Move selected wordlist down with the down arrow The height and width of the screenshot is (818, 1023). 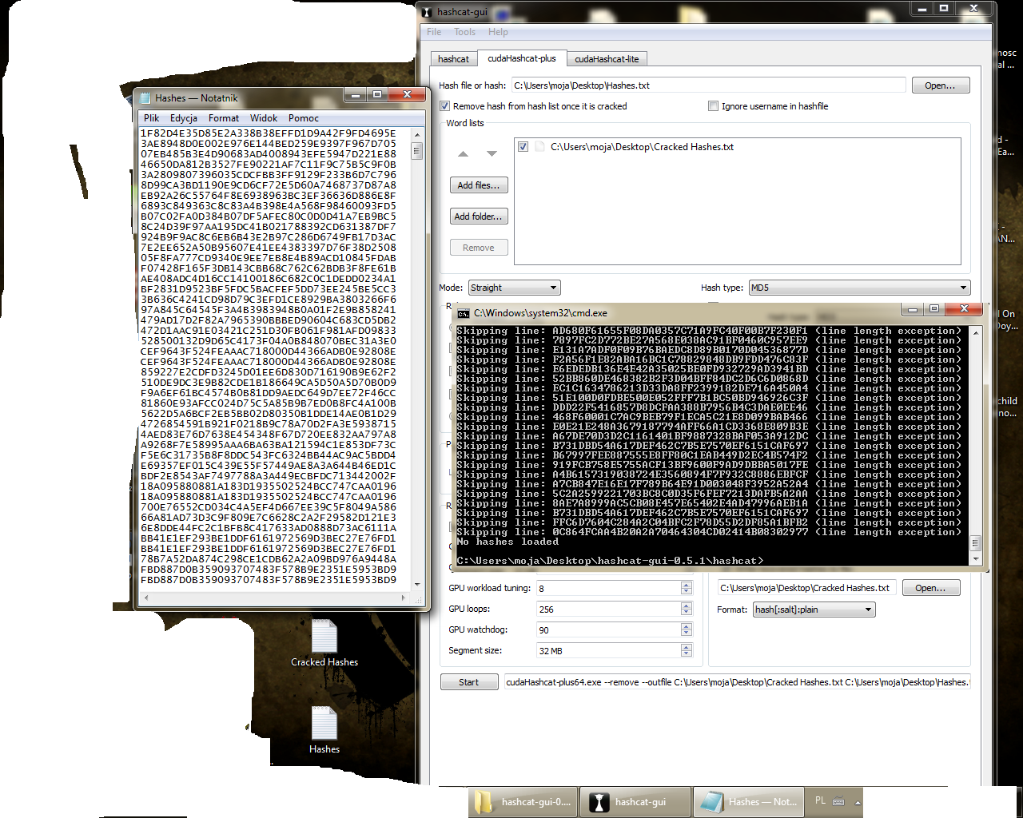coord(492,153)
